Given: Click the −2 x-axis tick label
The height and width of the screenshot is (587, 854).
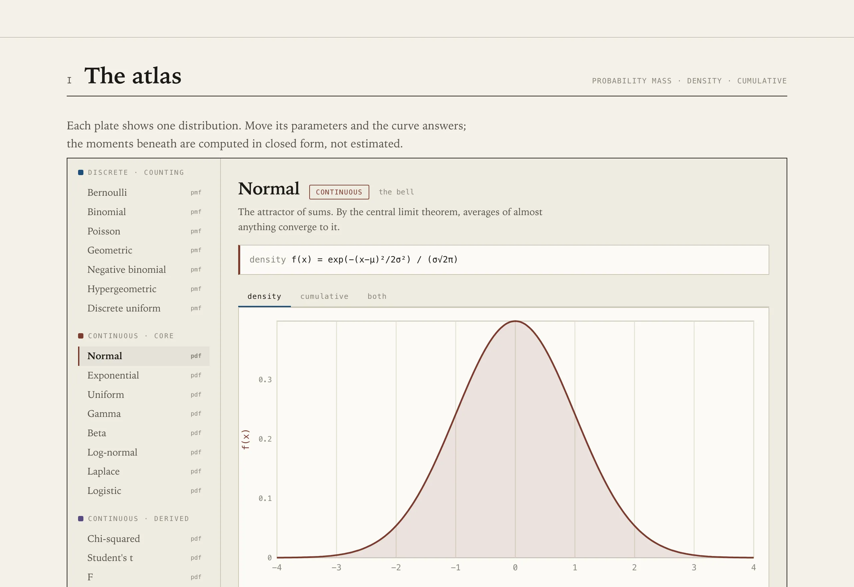Looking at the screenshot, I should click(396, 568).
